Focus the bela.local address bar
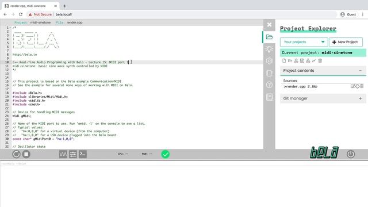Viewport: 368px width, 207px height. pos(182,14)
